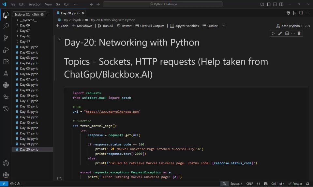Split the editor to the right
This screenshot has height=187, width=313.
301,13
